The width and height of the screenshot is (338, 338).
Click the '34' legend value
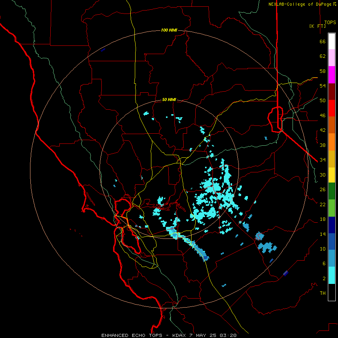click(x=323, y=160)
